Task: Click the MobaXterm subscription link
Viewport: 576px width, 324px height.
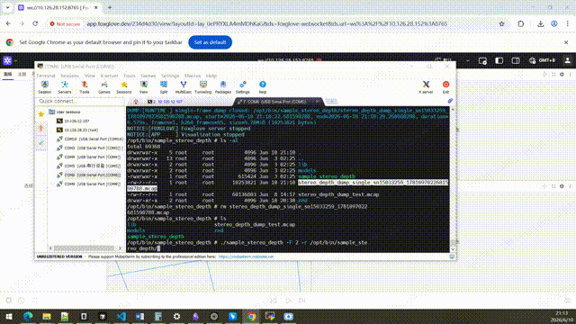Action: tap(246, 256)
